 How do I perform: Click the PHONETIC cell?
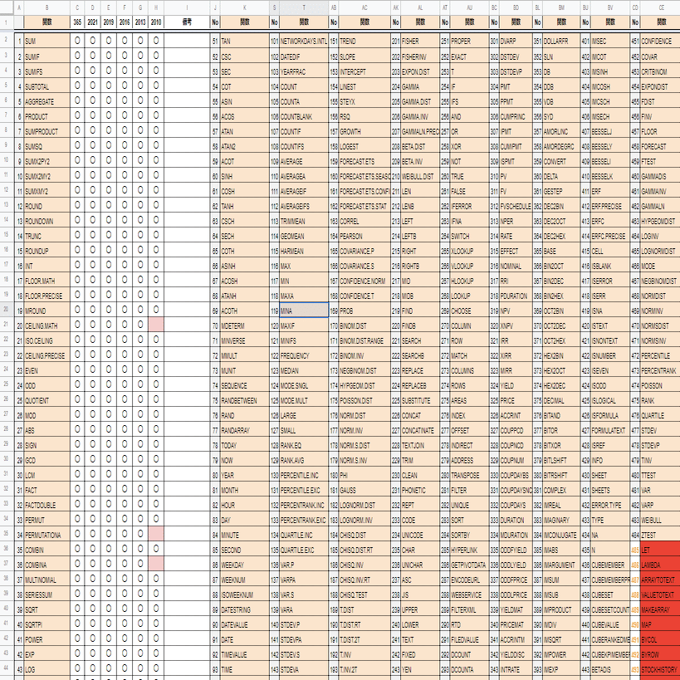[420, 490]
